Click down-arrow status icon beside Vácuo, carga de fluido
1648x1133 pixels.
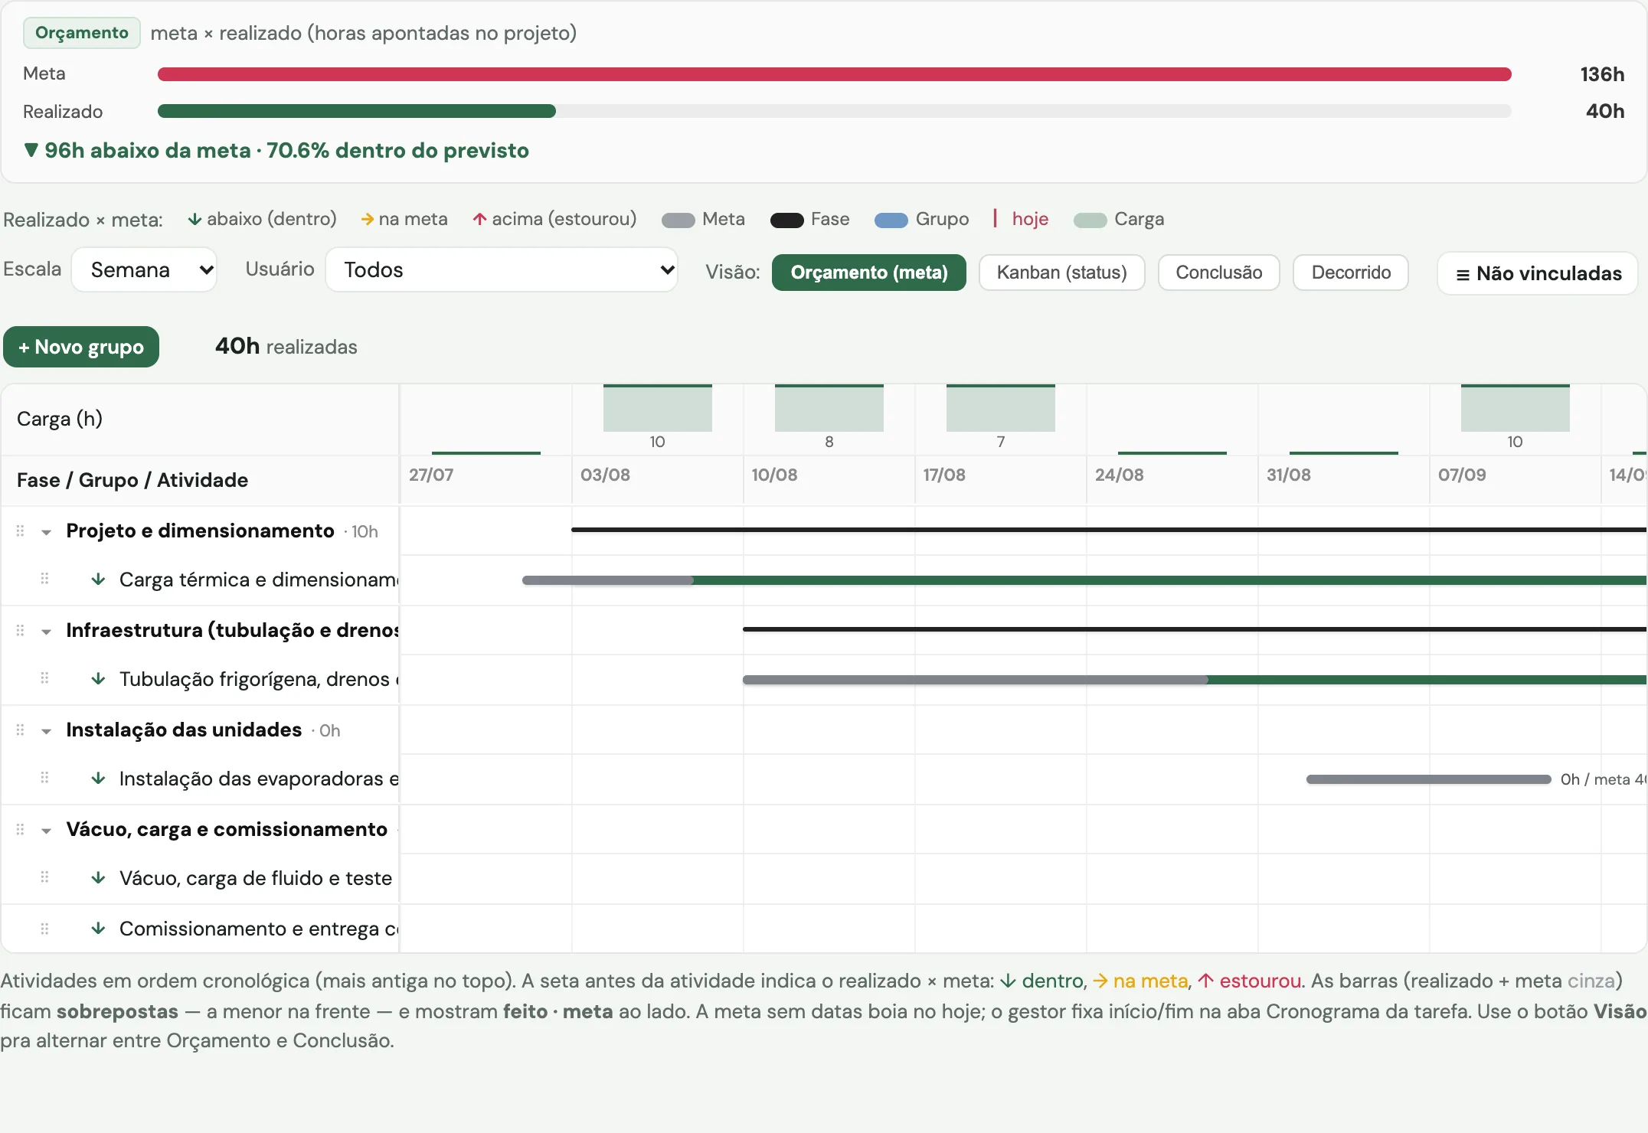(98, 877)
